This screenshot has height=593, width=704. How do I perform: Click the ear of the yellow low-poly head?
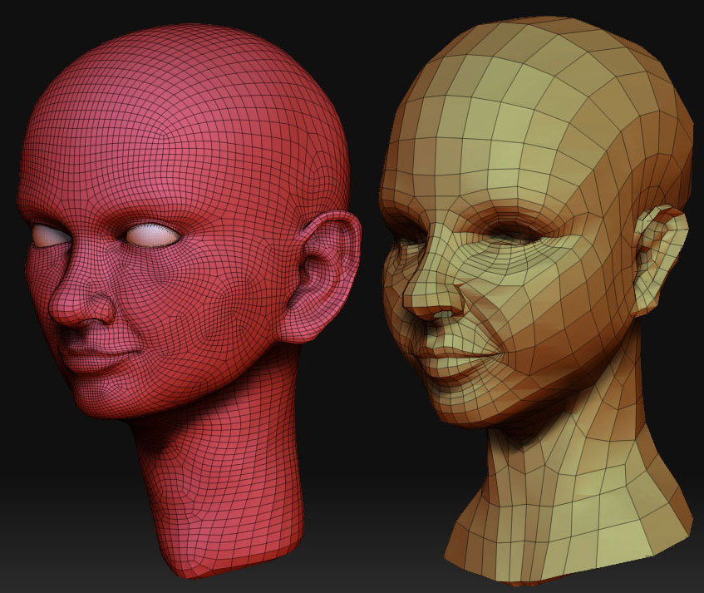click(x=660, y=259)
